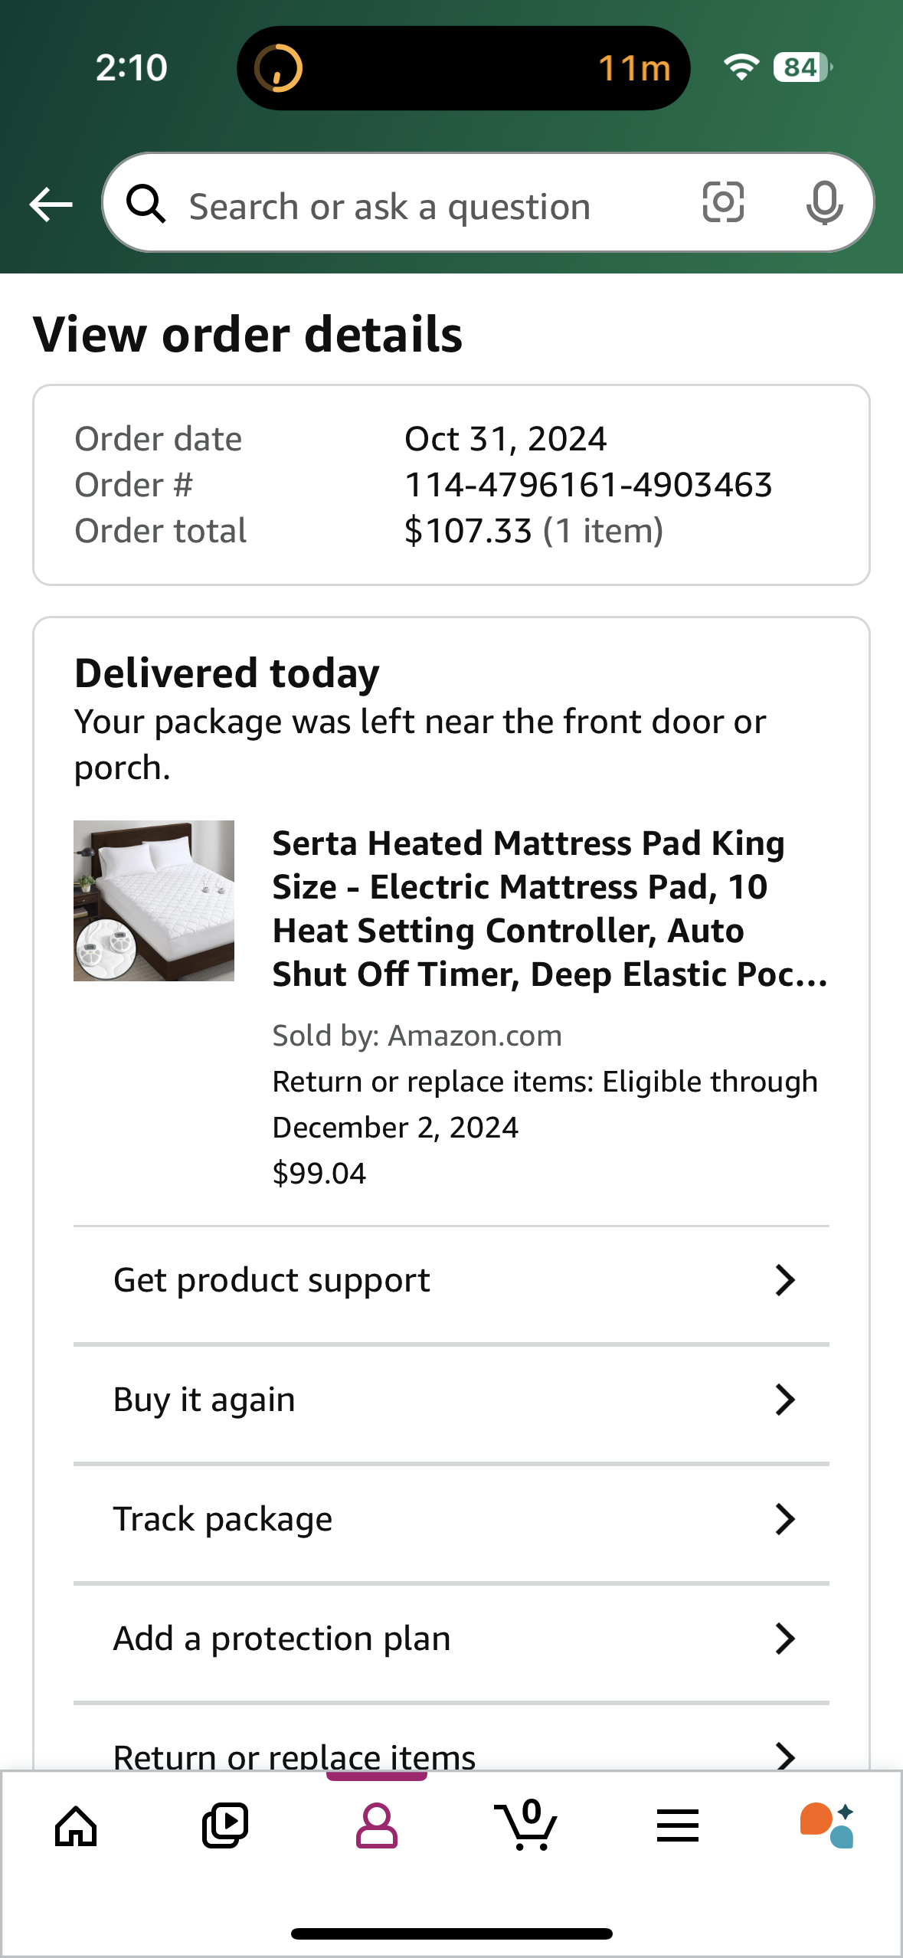
Task: Tap the back arrow icon
Action: tap(51, 205)
